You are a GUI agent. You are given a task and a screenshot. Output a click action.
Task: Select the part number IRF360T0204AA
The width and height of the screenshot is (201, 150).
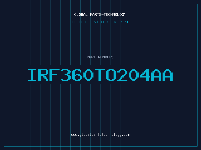coord(100,75)
